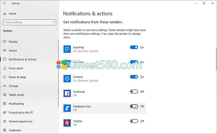Enable FileZilla notifications toggle
This screenshot has width=217, height=134.
pos(134,121)
